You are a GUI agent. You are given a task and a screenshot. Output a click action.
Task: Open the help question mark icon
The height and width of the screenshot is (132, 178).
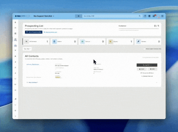point(145,16)
